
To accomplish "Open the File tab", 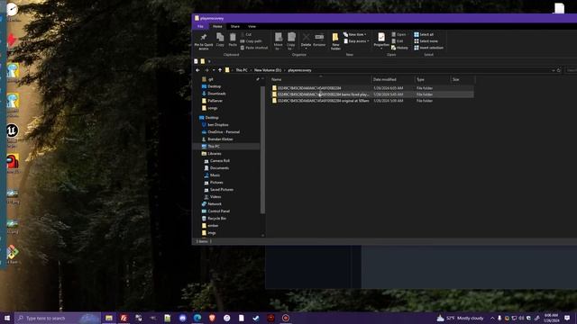I will (200, 26).
